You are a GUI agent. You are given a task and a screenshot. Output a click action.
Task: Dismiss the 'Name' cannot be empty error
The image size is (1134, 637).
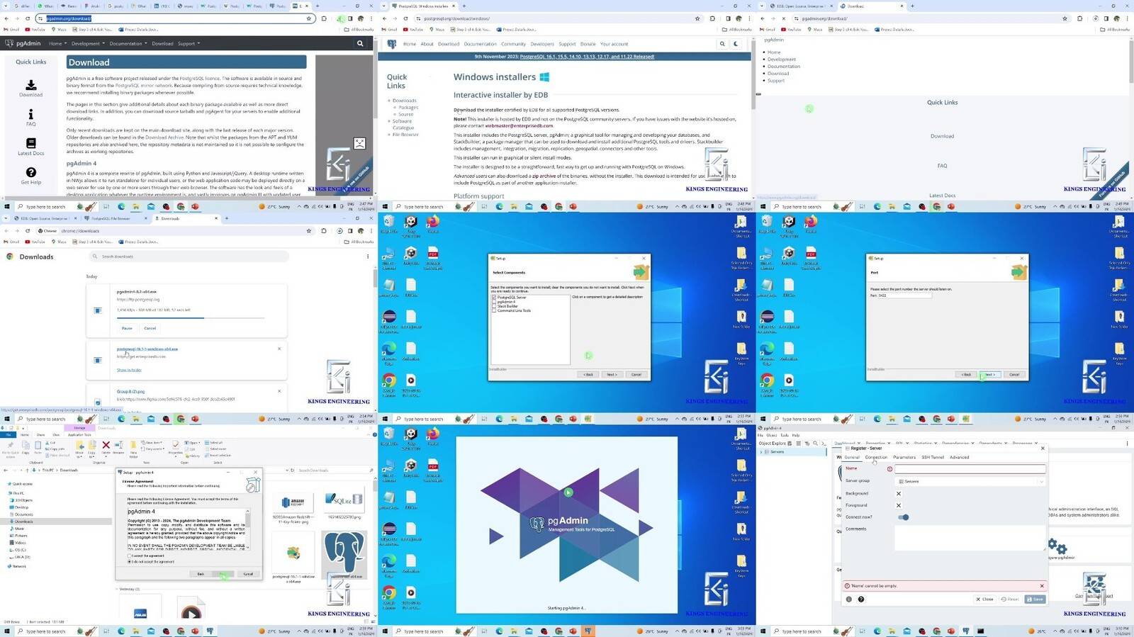1042,586
